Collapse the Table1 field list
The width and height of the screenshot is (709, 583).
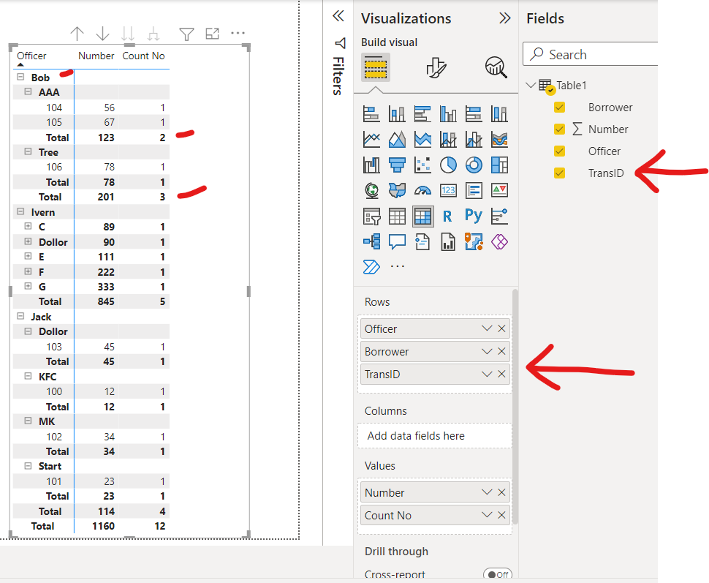click(531, 85)
